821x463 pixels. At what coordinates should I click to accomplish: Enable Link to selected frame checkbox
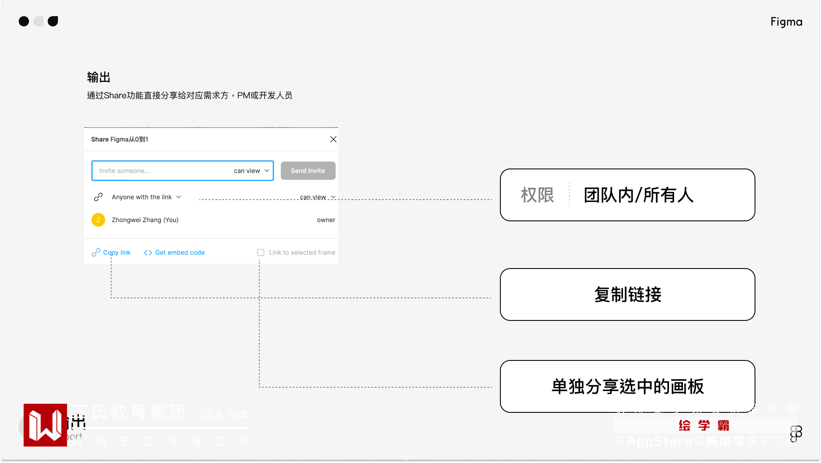point(261,253)
